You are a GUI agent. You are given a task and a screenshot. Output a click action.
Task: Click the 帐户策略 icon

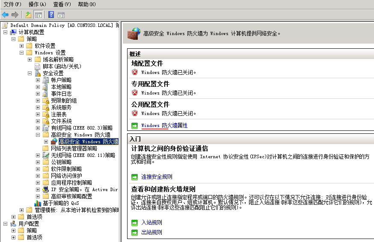click(x=45, y=80)
